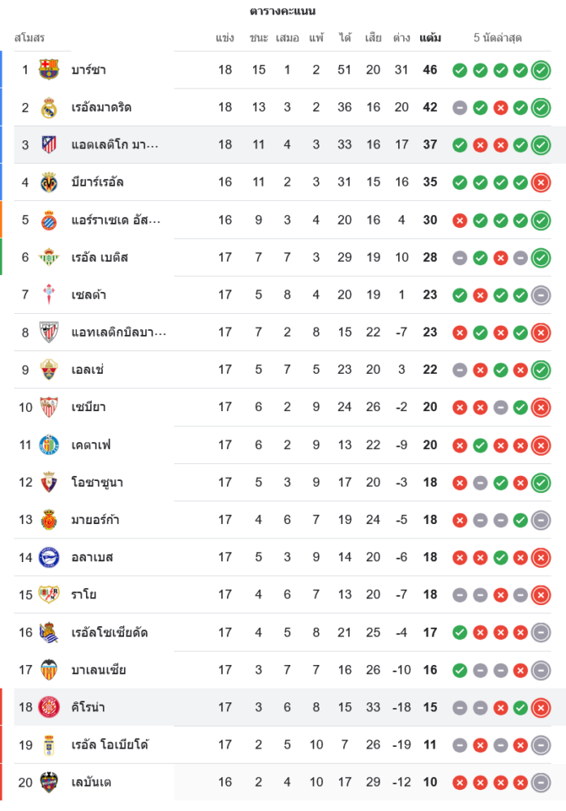
Task: Click the Valencia club crest icon
Action: (49, 670)
